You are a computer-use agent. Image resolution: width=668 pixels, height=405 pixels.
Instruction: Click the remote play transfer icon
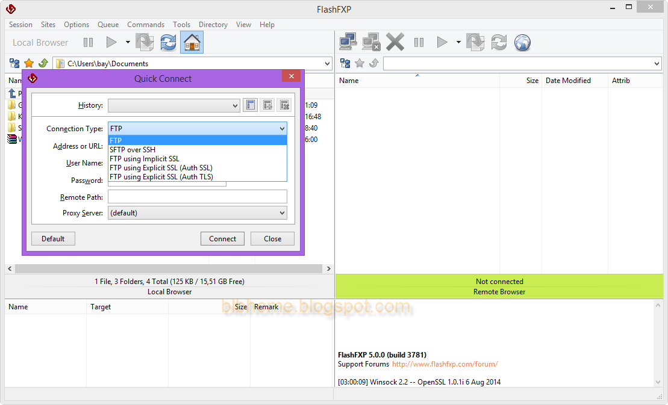click(442, 42)
